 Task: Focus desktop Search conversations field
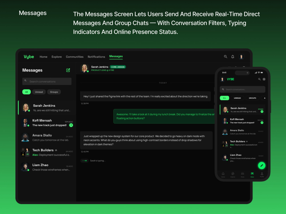47,81
